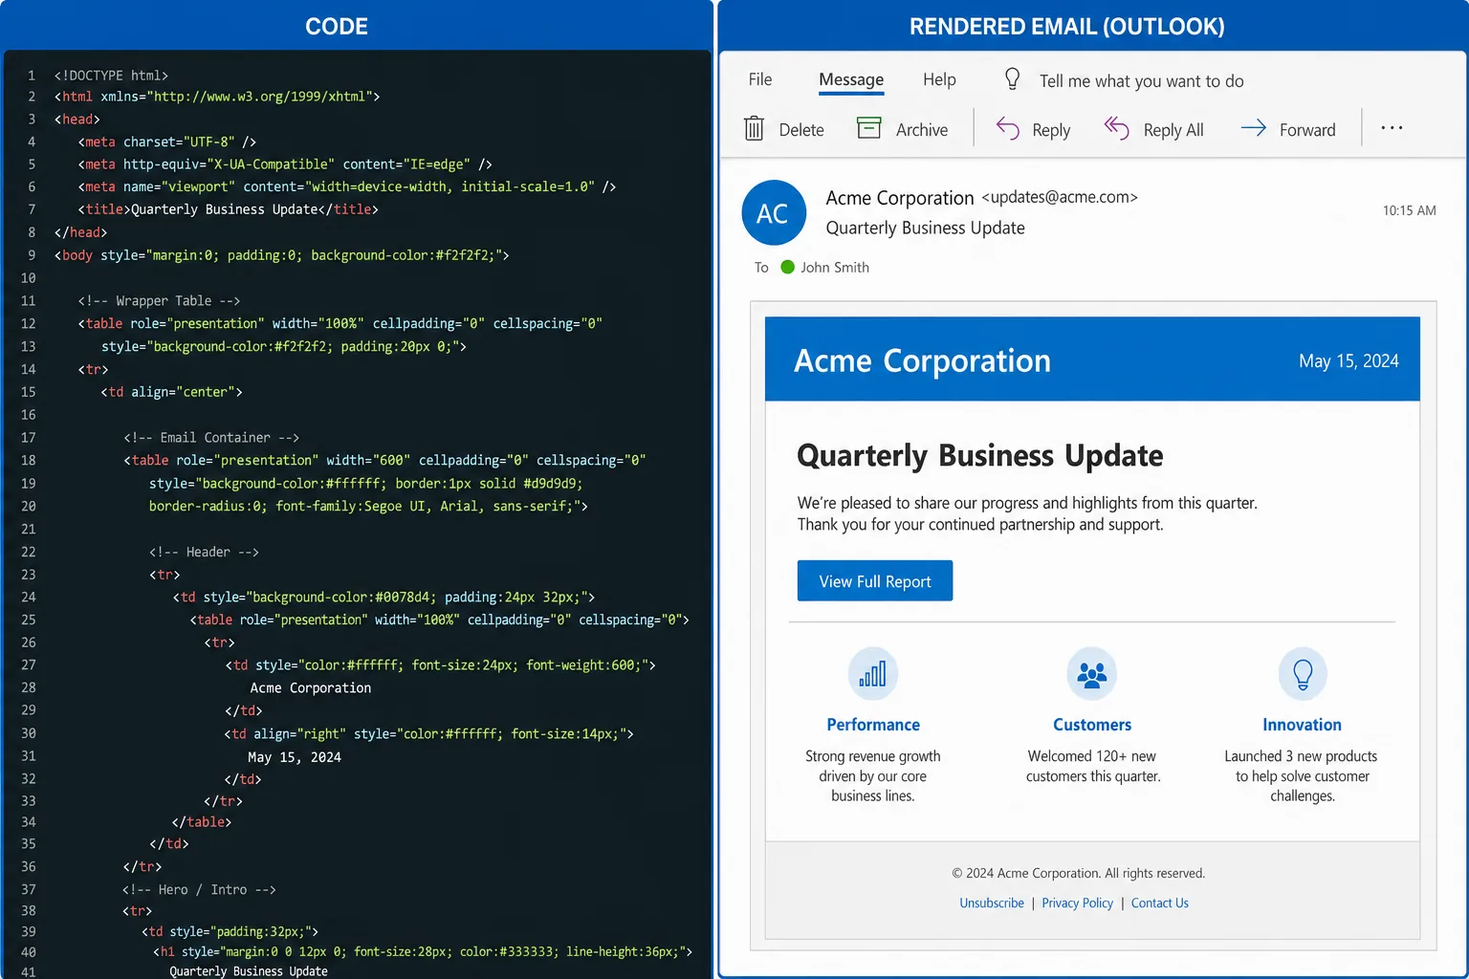
Task: Open the Privacy Policy link
Action: 1078,903
